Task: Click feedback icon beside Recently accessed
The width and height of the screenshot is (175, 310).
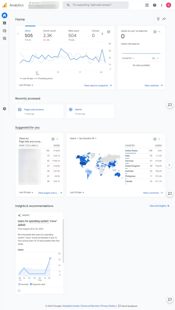Action: pyautogui.click(x=170, y=105)
